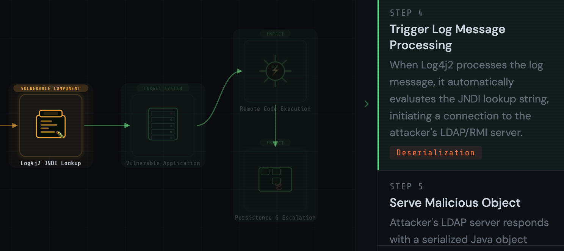Click the Deserialization tag button
Viewport: 564px width, 251px height.
(x=436, y=152)
